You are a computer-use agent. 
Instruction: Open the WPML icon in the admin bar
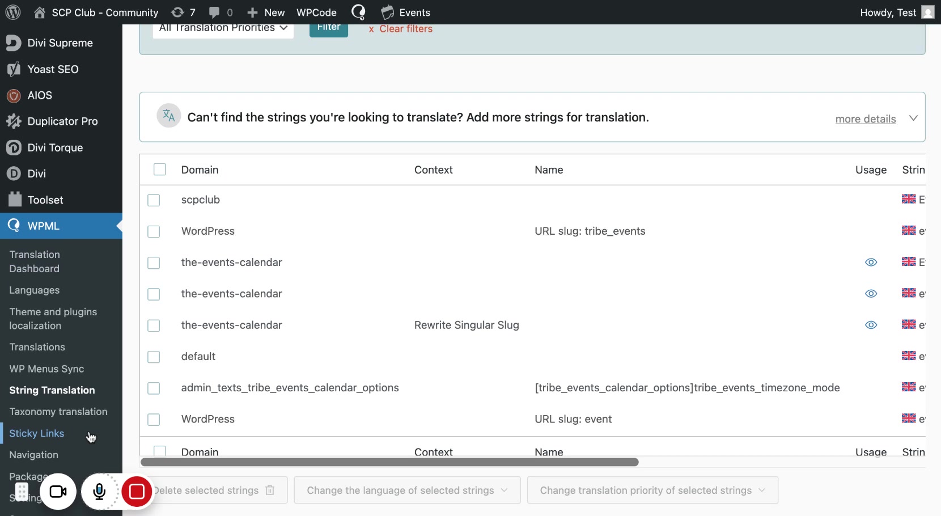(x=358, y=12)
